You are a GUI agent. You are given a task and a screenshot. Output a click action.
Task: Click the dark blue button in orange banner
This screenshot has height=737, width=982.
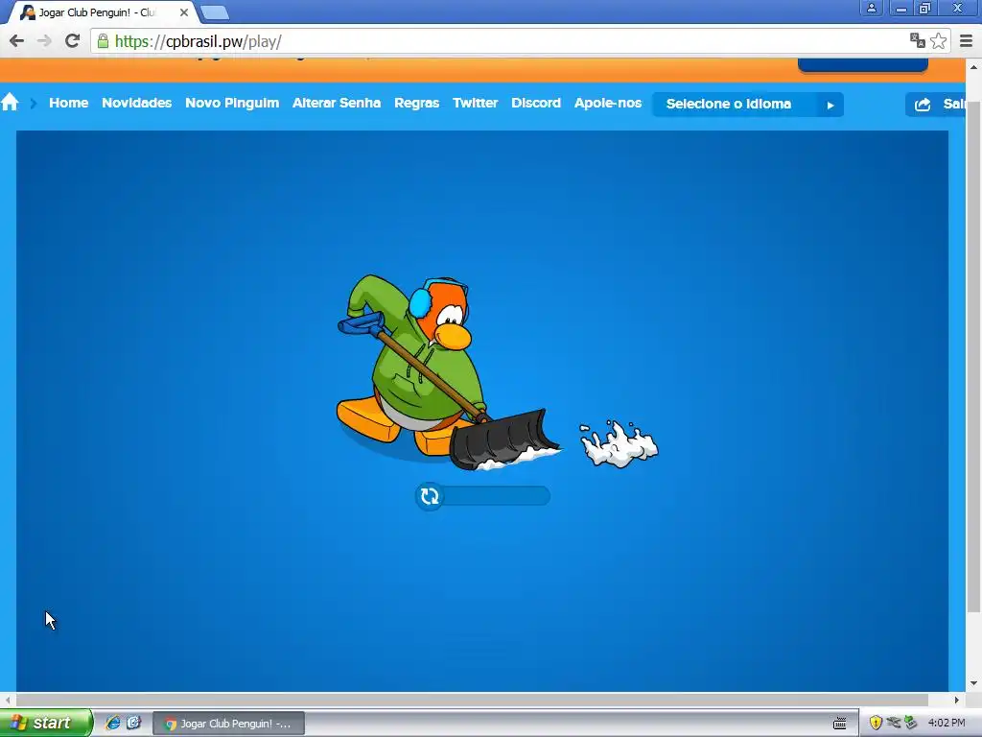(862, 65)
